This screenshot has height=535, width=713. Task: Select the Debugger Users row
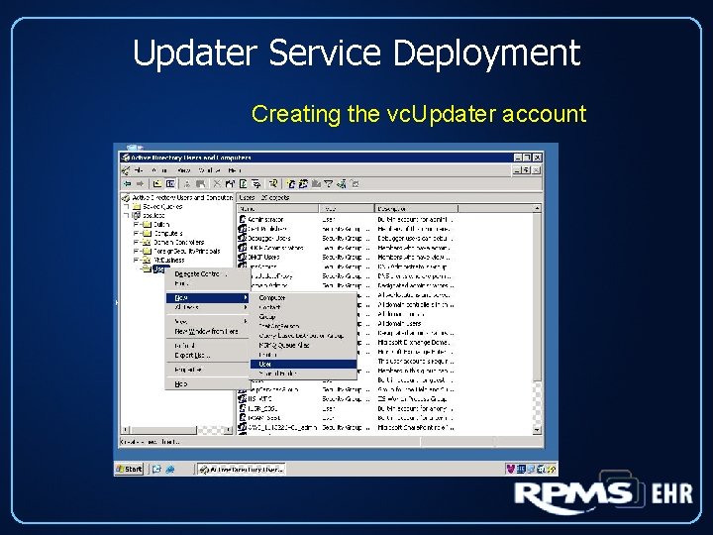point(347,238)
